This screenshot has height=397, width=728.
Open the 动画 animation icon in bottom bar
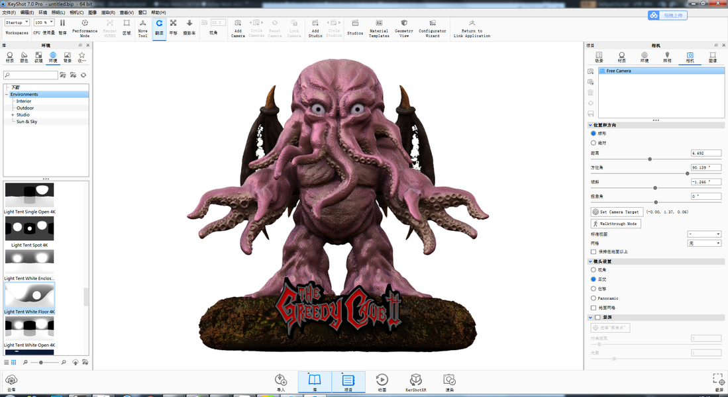click(382, 380)
